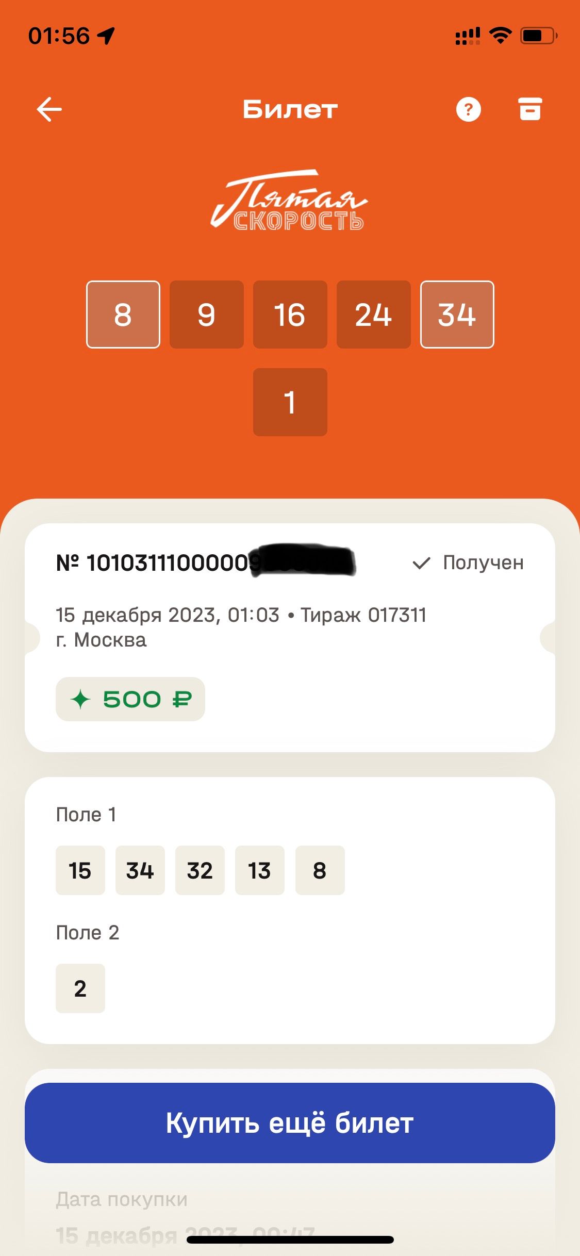Tap the Пятая скорость lottery logo
Image resolution: width=580 pixels, height=1256 pixels.
coord(289,200)
